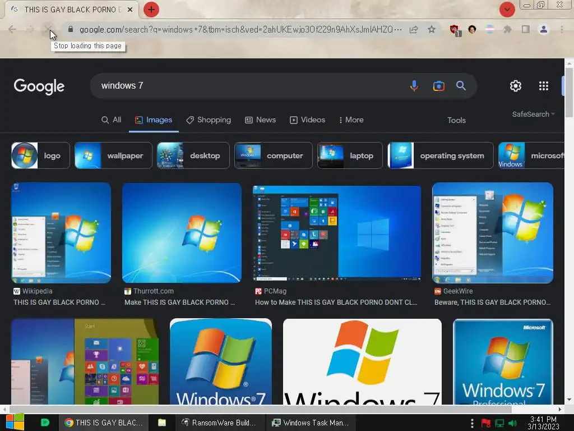Switch to the Shopping tab
This screenshot has height=431, width=574.
pos(209,120)
